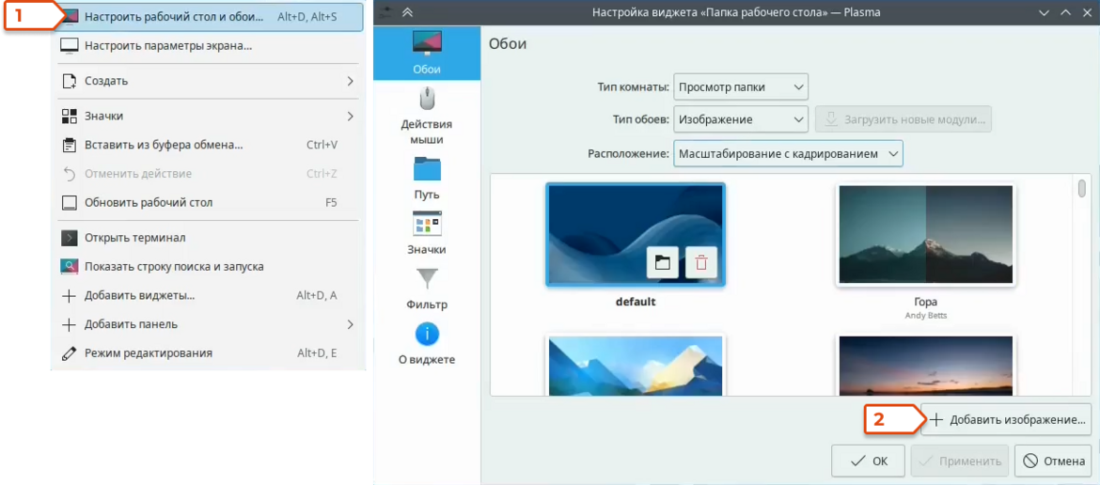Click the Andy Betts author label

coord(926,316)
